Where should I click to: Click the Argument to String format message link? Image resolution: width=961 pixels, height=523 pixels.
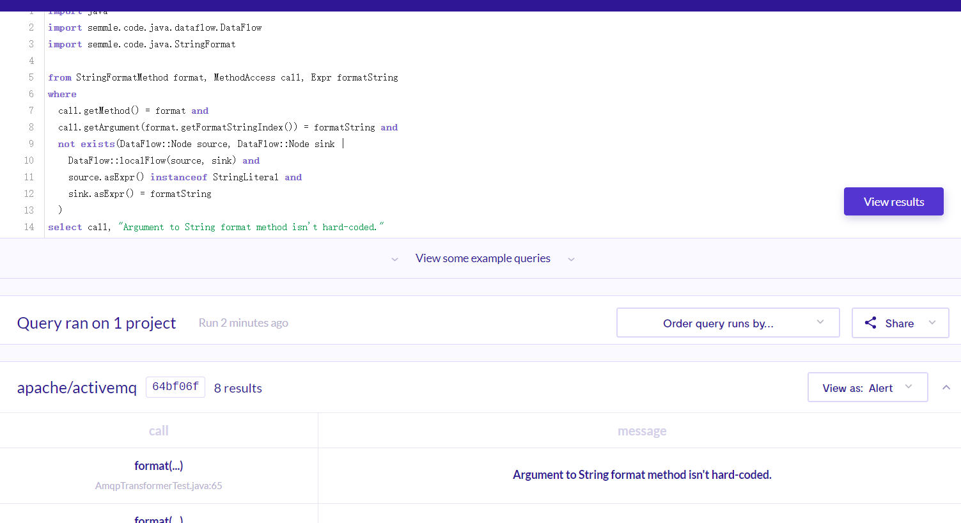coord(642,474)
